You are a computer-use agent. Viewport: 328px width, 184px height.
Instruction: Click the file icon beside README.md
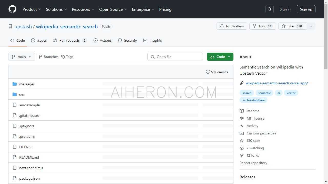pos(15,157)
